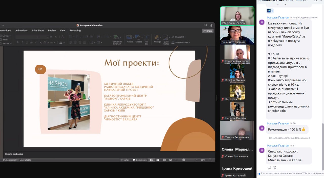Click the numbered list icon
Image resolution: width=324 pixels, height=178 pixels.
coord(77,37)
